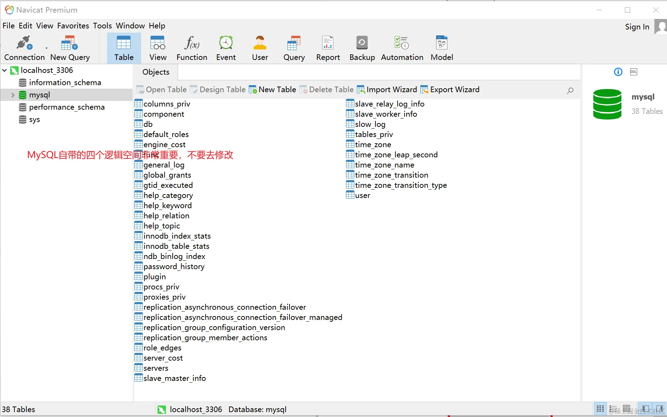Select the global_grants table

coord(163,175)
